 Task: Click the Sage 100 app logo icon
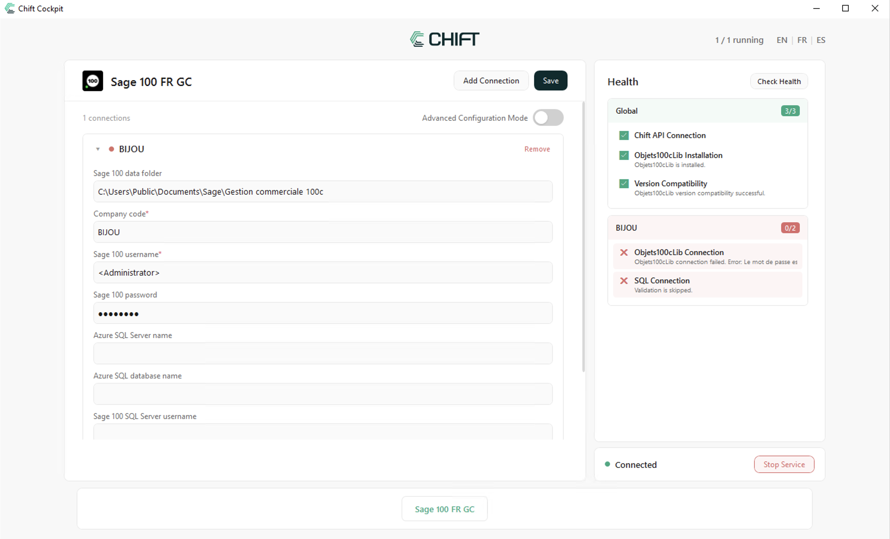click(92, 81)
